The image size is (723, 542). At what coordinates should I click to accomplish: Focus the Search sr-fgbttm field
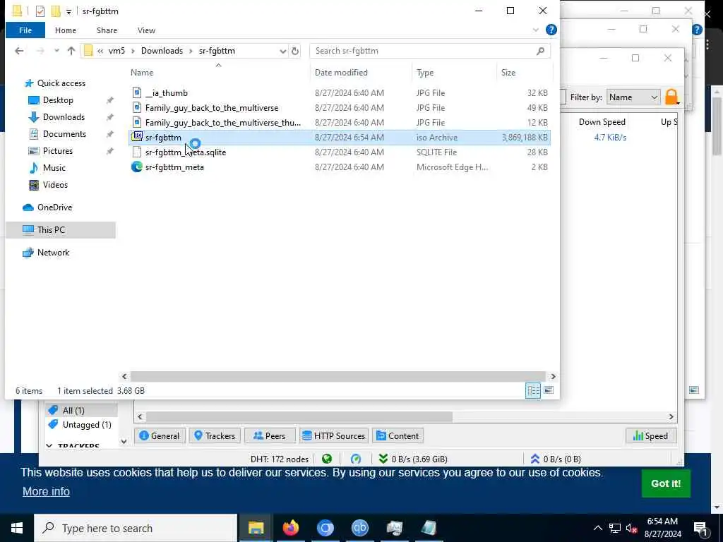pyautogui.click(x=430, y=51)
